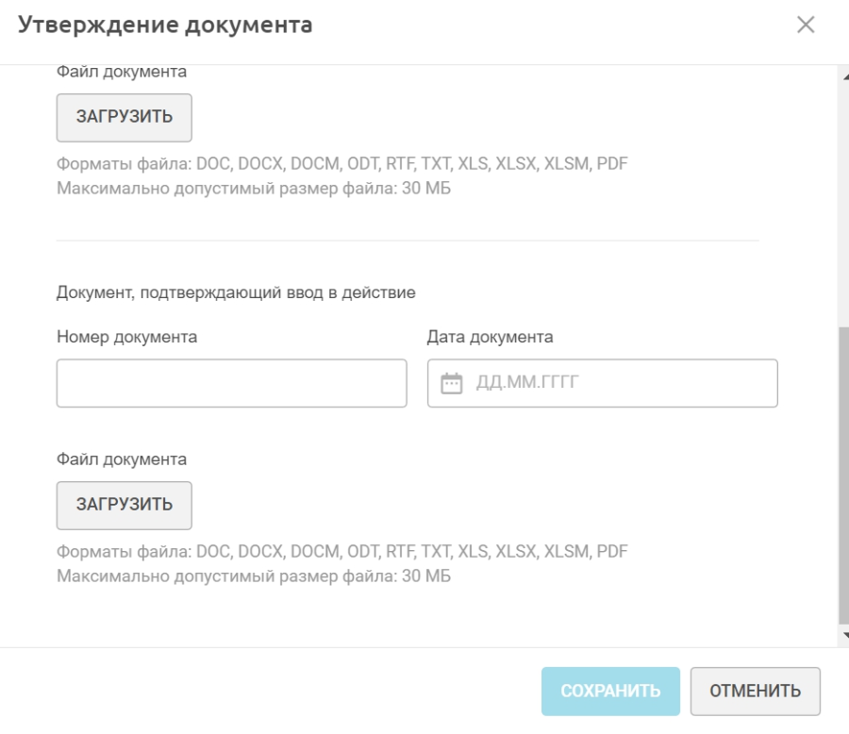The width and height of the screenshot is (849, 734).
Task: Click ЗАГРУЗИТЬ button at the first Файл документа
Action: pos(125,117)
